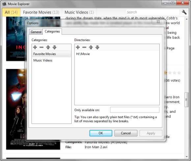Click into the Search box
Image resolution: width=191 pixels, height=161 pixels.
152,12
